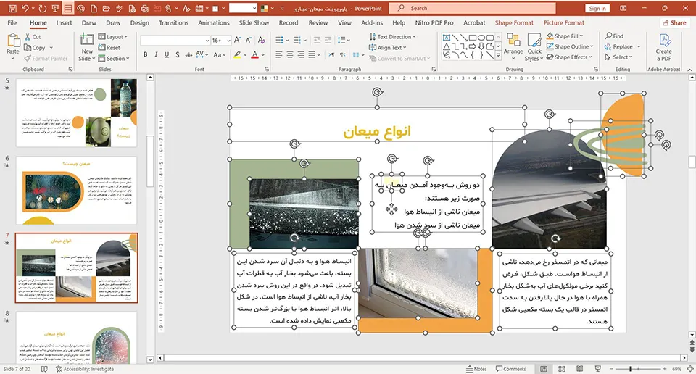Toggle text shadow
Image resolution: width=696 pixels, height=374 pixels.
tap(178, 54)
